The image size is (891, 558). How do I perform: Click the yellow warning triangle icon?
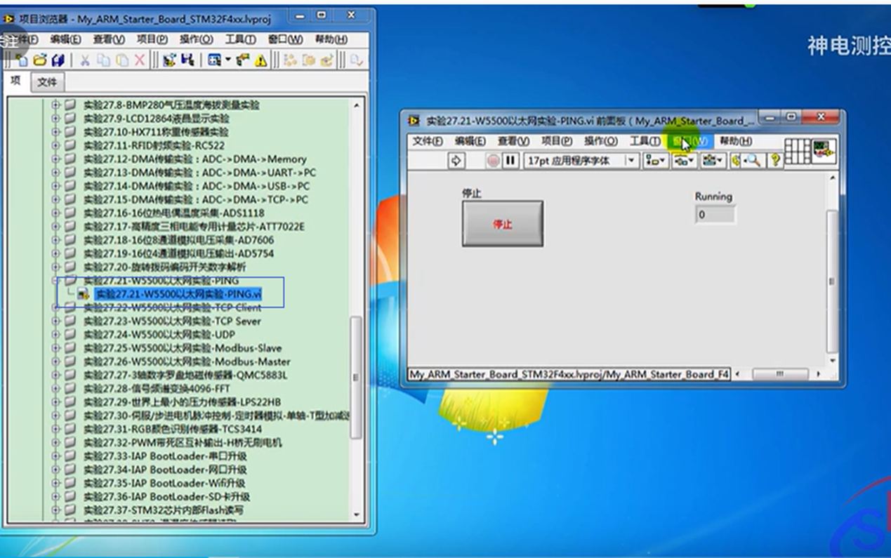[261, 60]
